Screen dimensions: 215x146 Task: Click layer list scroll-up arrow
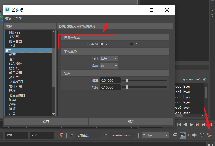[x=206, y=85]
